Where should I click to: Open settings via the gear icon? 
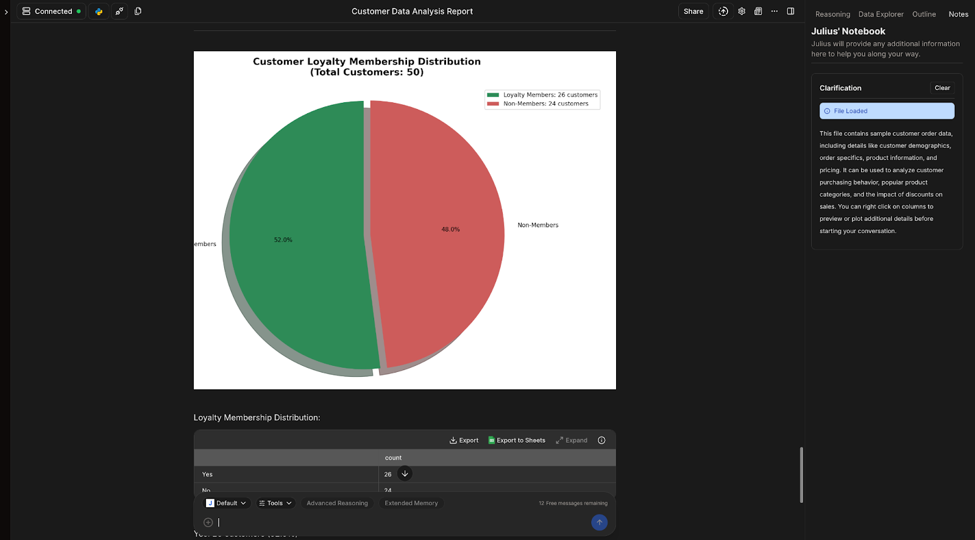pos(742,12)
